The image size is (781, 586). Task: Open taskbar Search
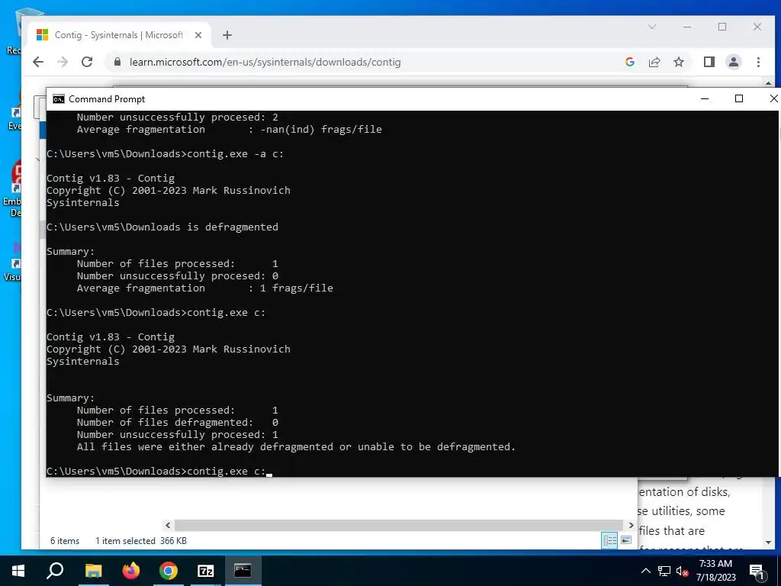55,571
